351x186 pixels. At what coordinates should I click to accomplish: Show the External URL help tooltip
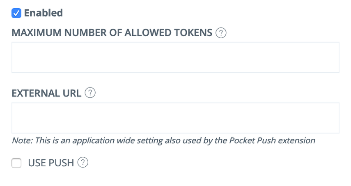pyautogui.click(x=90, y=93)
